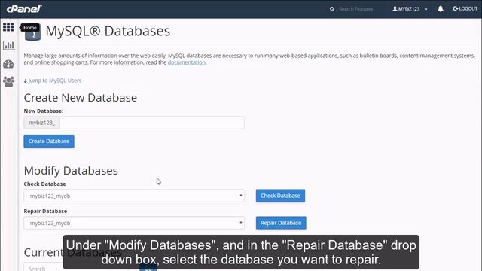Open the dashboard gauge sidebar icon
482x271 pixels.
(x=8, y=64)
